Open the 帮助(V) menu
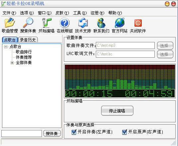The height and width of the screenshot is (146, 178). (115, 13)
